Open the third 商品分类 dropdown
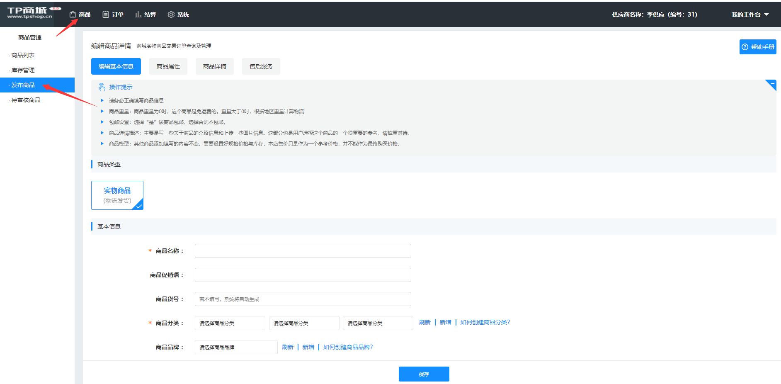The height and width of the screenshot is (384, 781). point(378,323)
